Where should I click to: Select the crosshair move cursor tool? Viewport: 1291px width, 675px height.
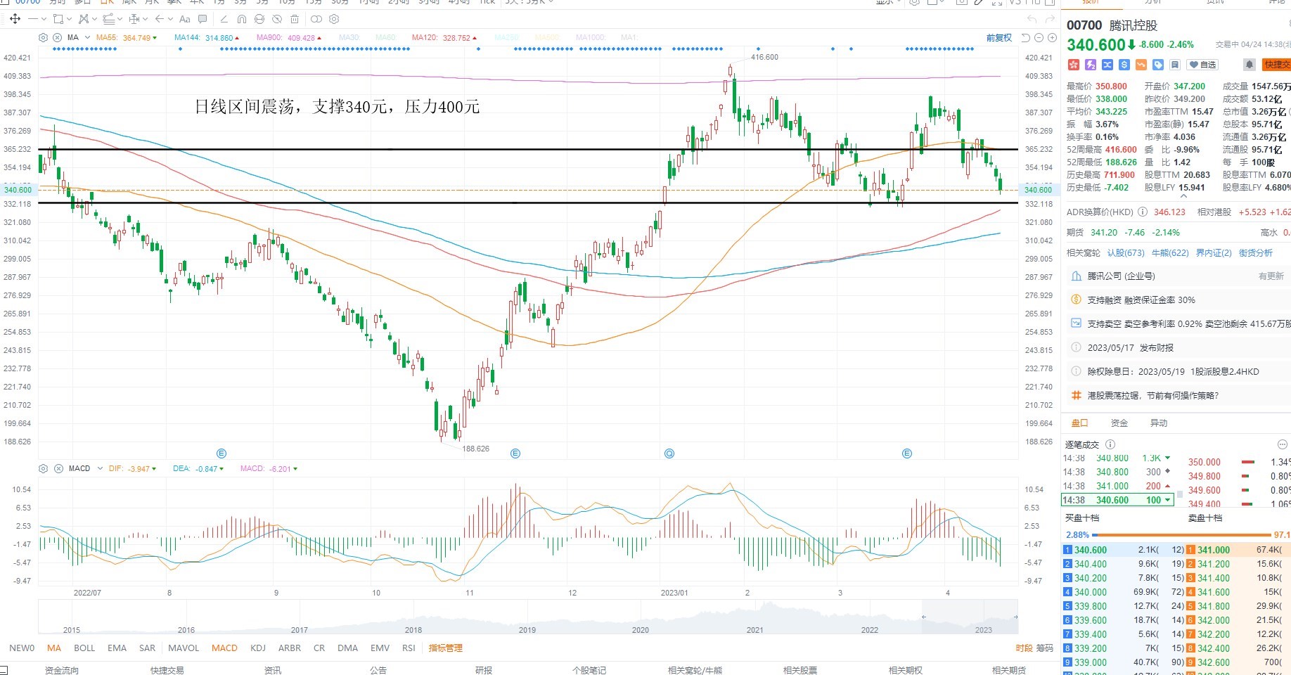(15, 19)
